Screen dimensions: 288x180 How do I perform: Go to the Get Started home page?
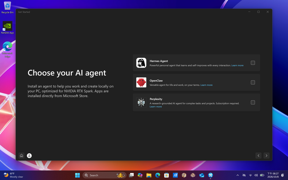coord(21,156)
